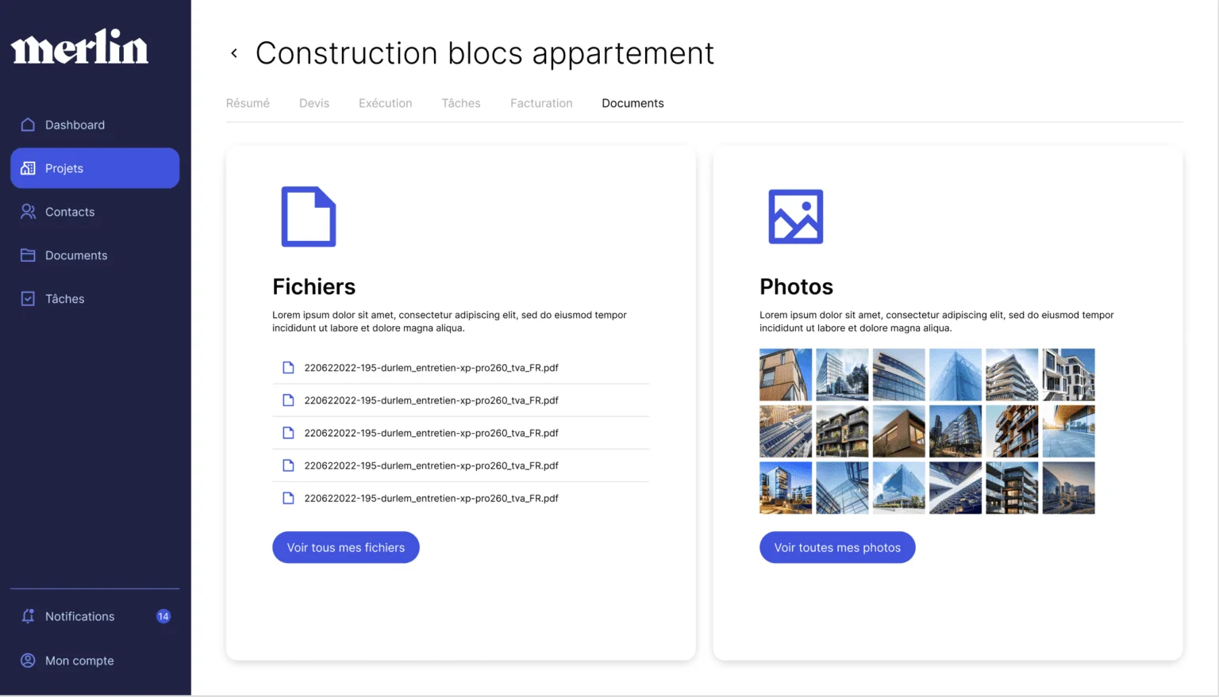Select Projets in the sidebar
Screen dimensions: 1219x697
(x=94, y=168)
